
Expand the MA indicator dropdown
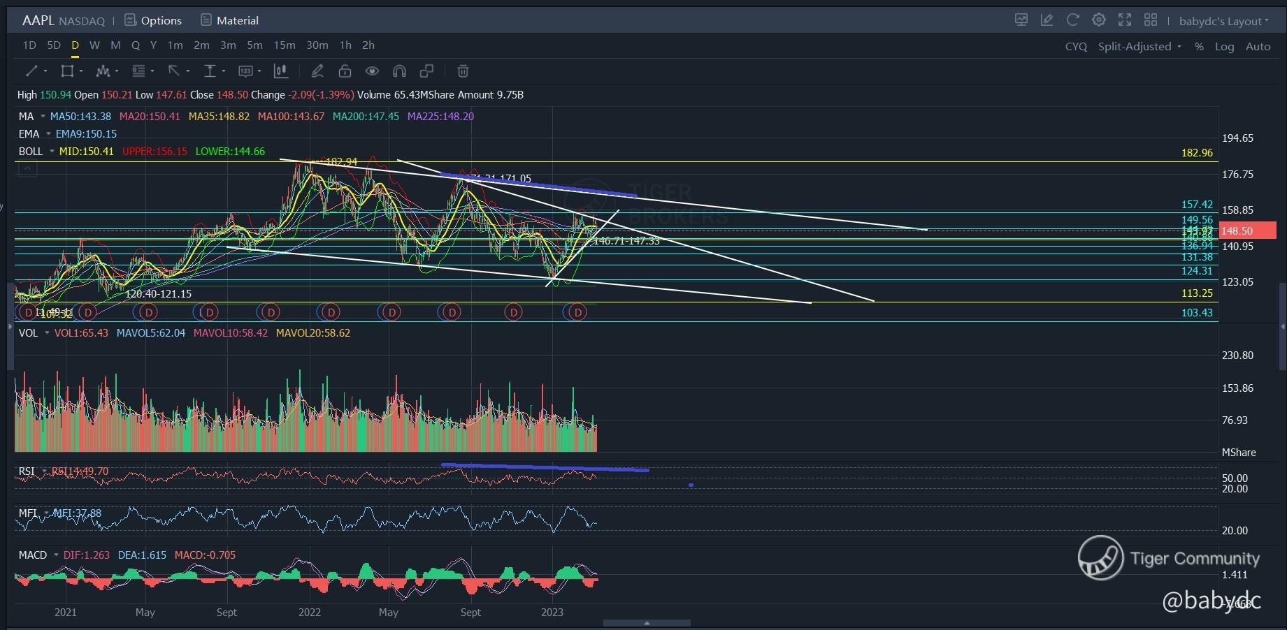43,117
